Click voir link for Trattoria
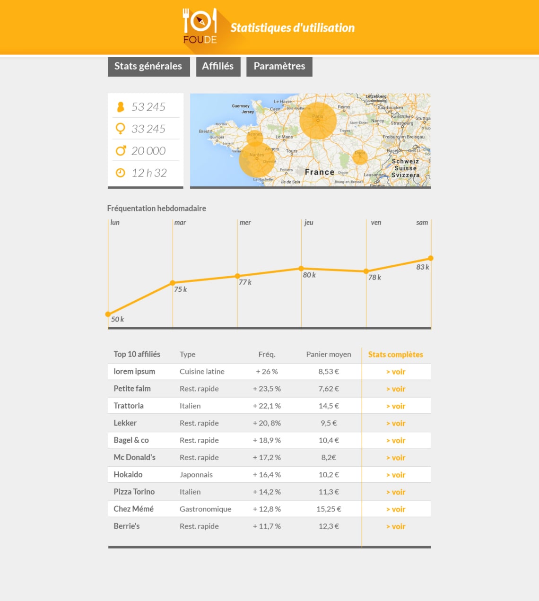Viewport: 539px width, 601px height. pyautogui.click(x=396, y=406)
